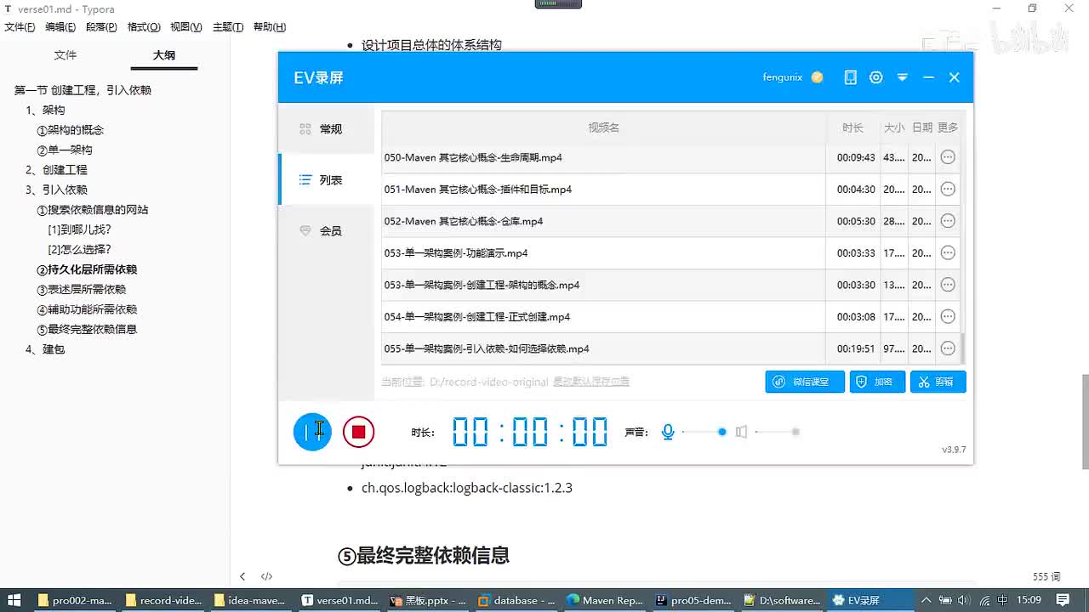Switch to 黑板.pptx taskbar item
1089x612 pixels.
[x=428, y=600]
